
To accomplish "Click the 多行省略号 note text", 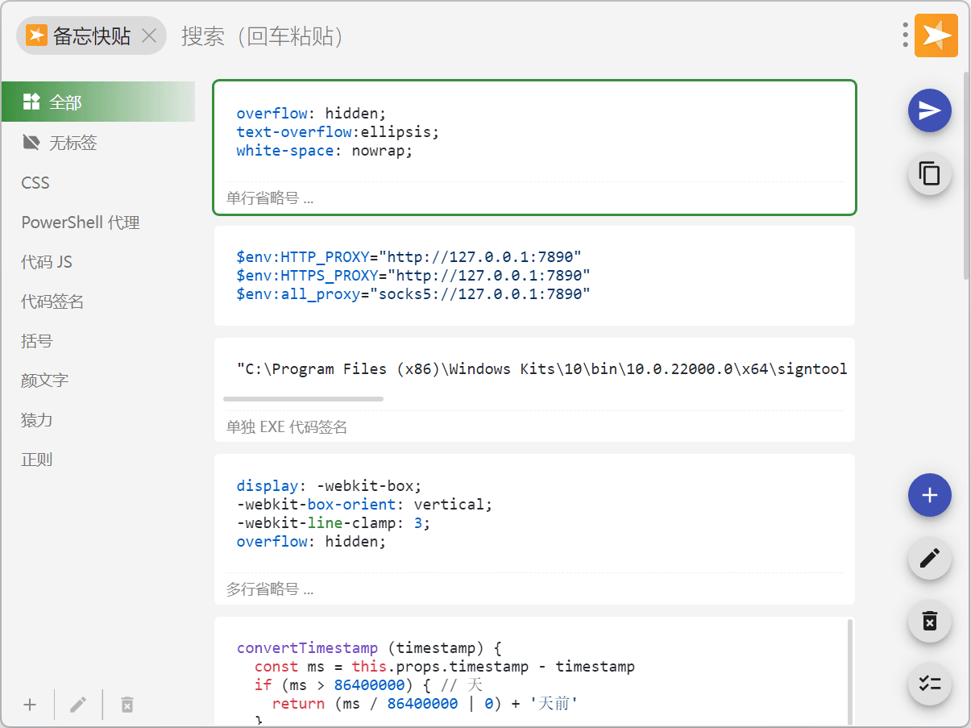I will coord(270,589).
